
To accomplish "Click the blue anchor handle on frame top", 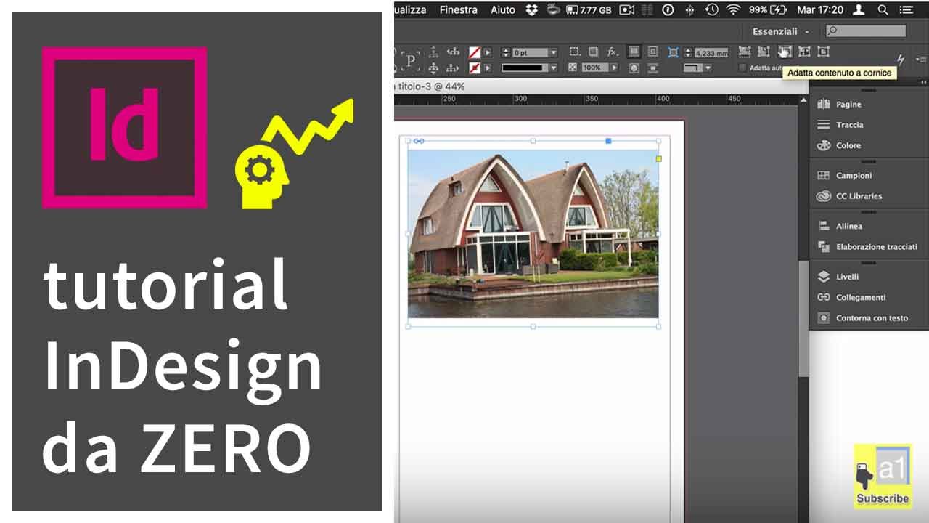I will coord(608,141).
